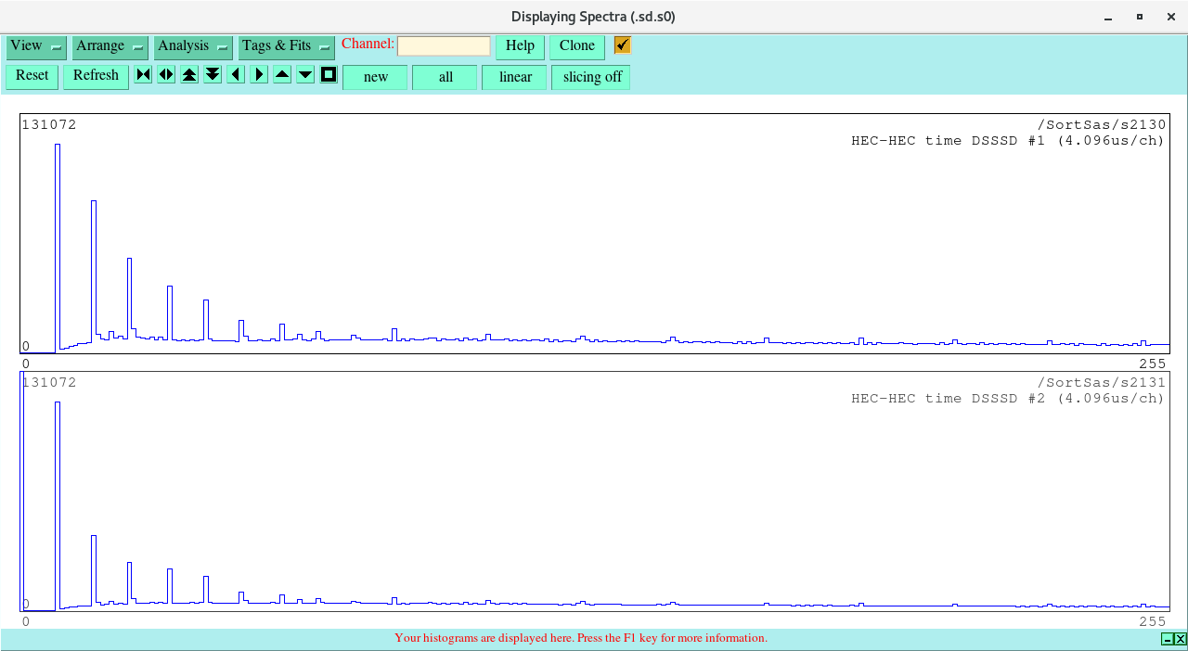Toggle the 'linear' scale button
This screenshot has width=1188, height=651.
515,77
